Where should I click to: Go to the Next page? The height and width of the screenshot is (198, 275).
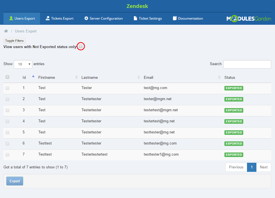tap(264, 167)
